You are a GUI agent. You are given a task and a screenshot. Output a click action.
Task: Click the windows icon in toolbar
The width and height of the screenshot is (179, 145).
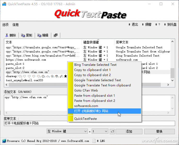coord(56,35)
